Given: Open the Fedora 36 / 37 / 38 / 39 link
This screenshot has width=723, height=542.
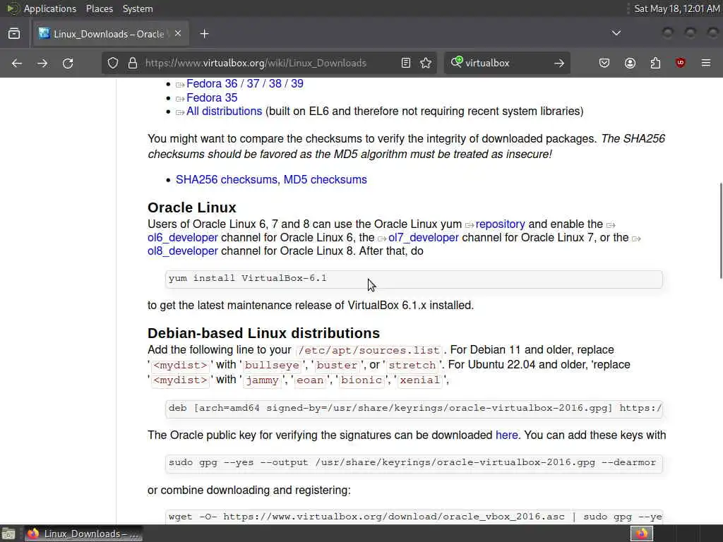Looking at the screenshot, I should [245, 84].
